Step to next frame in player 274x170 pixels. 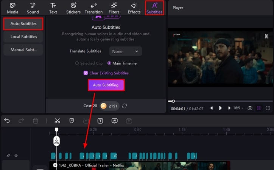[229, 108]
